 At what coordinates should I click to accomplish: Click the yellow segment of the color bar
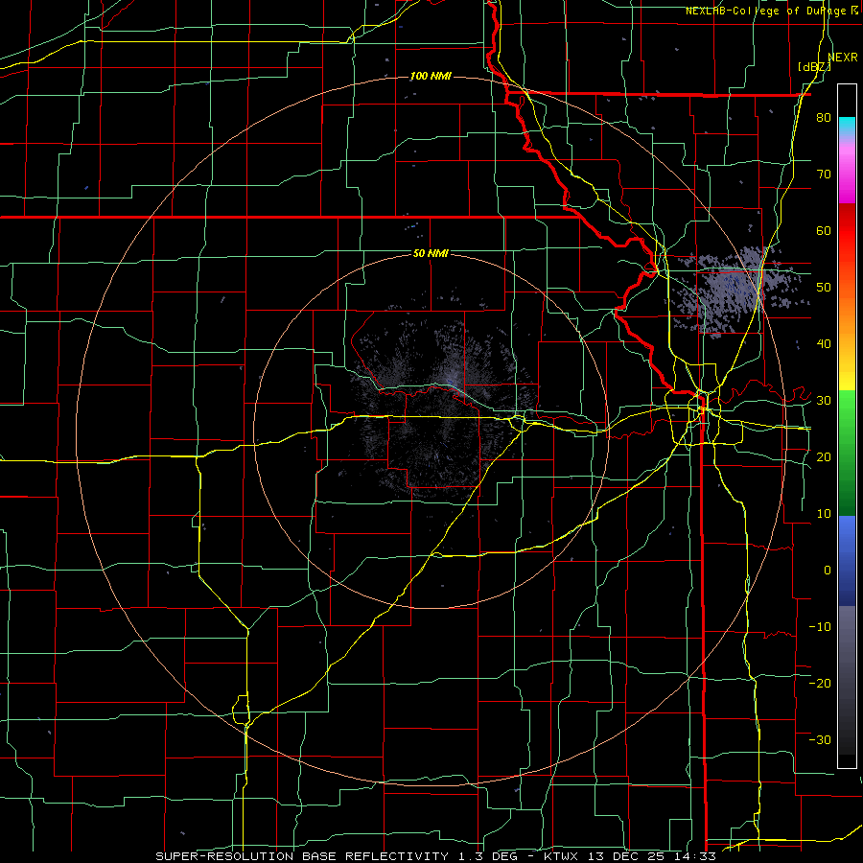[847, 371]
